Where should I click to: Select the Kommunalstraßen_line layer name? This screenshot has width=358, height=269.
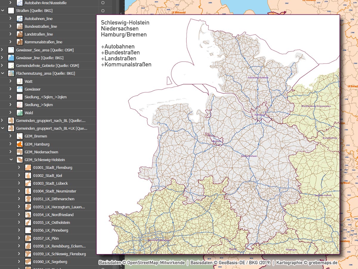point(43,42)
